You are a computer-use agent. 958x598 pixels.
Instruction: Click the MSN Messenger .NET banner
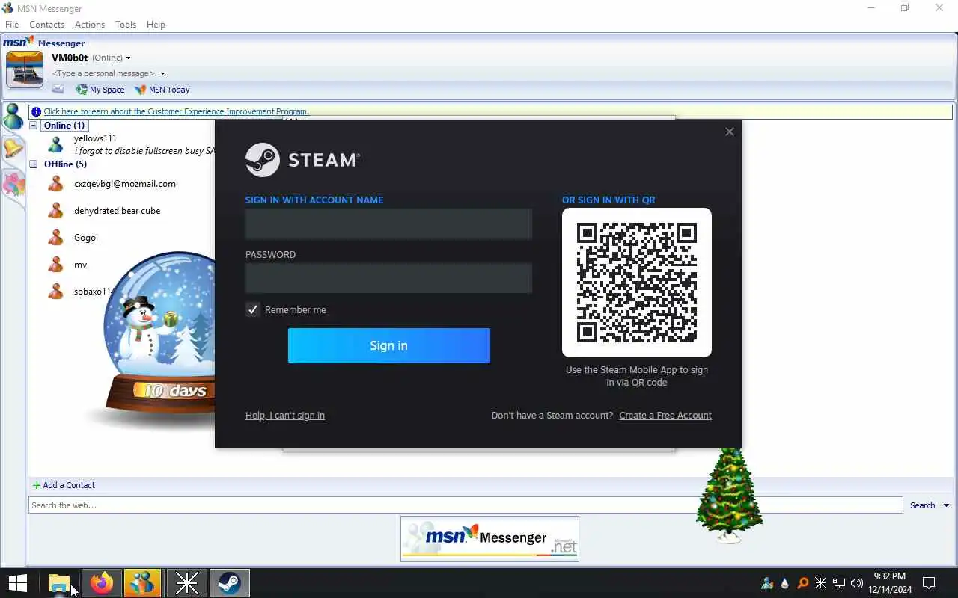click(489, 538)
